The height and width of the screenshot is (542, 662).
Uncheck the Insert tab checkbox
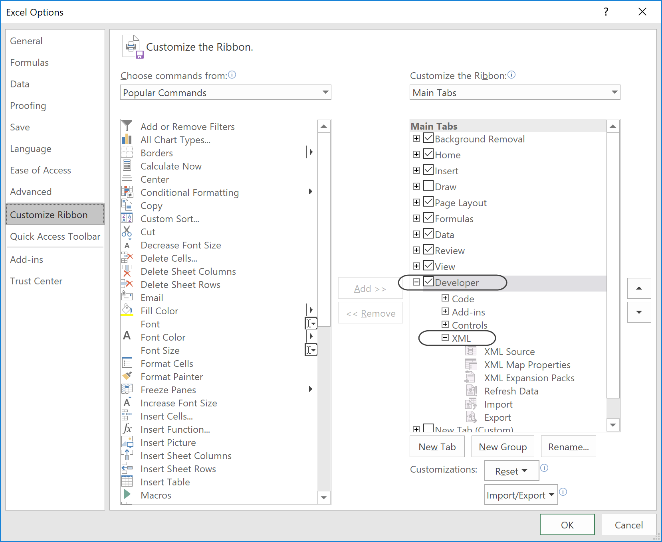(428, 170)
